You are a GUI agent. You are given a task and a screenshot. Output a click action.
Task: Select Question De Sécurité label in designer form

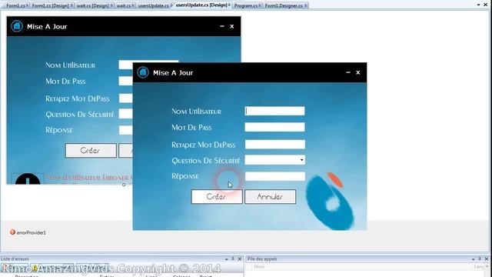coord(80,115)
